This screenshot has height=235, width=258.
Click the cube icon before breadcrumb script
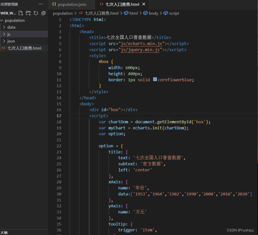(x=166, y=13)
